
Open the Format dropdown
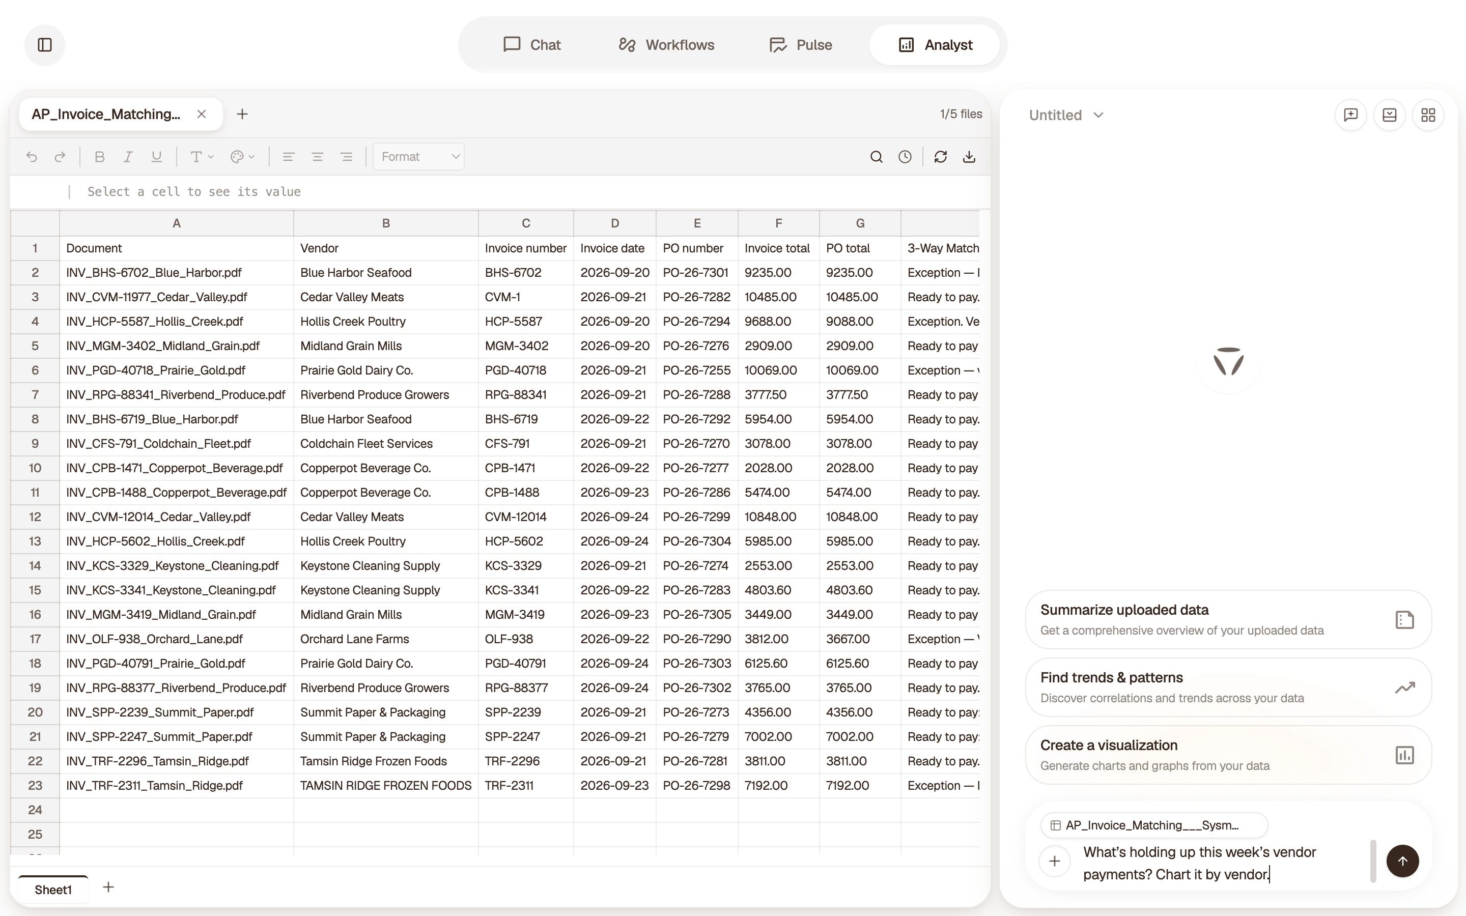pos(418,157)
